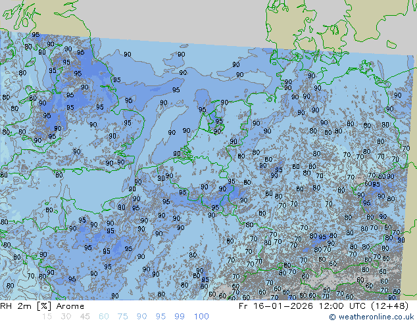Select the forecast run text '(12+48)'
Screen dimensions: 417x322
391,306
